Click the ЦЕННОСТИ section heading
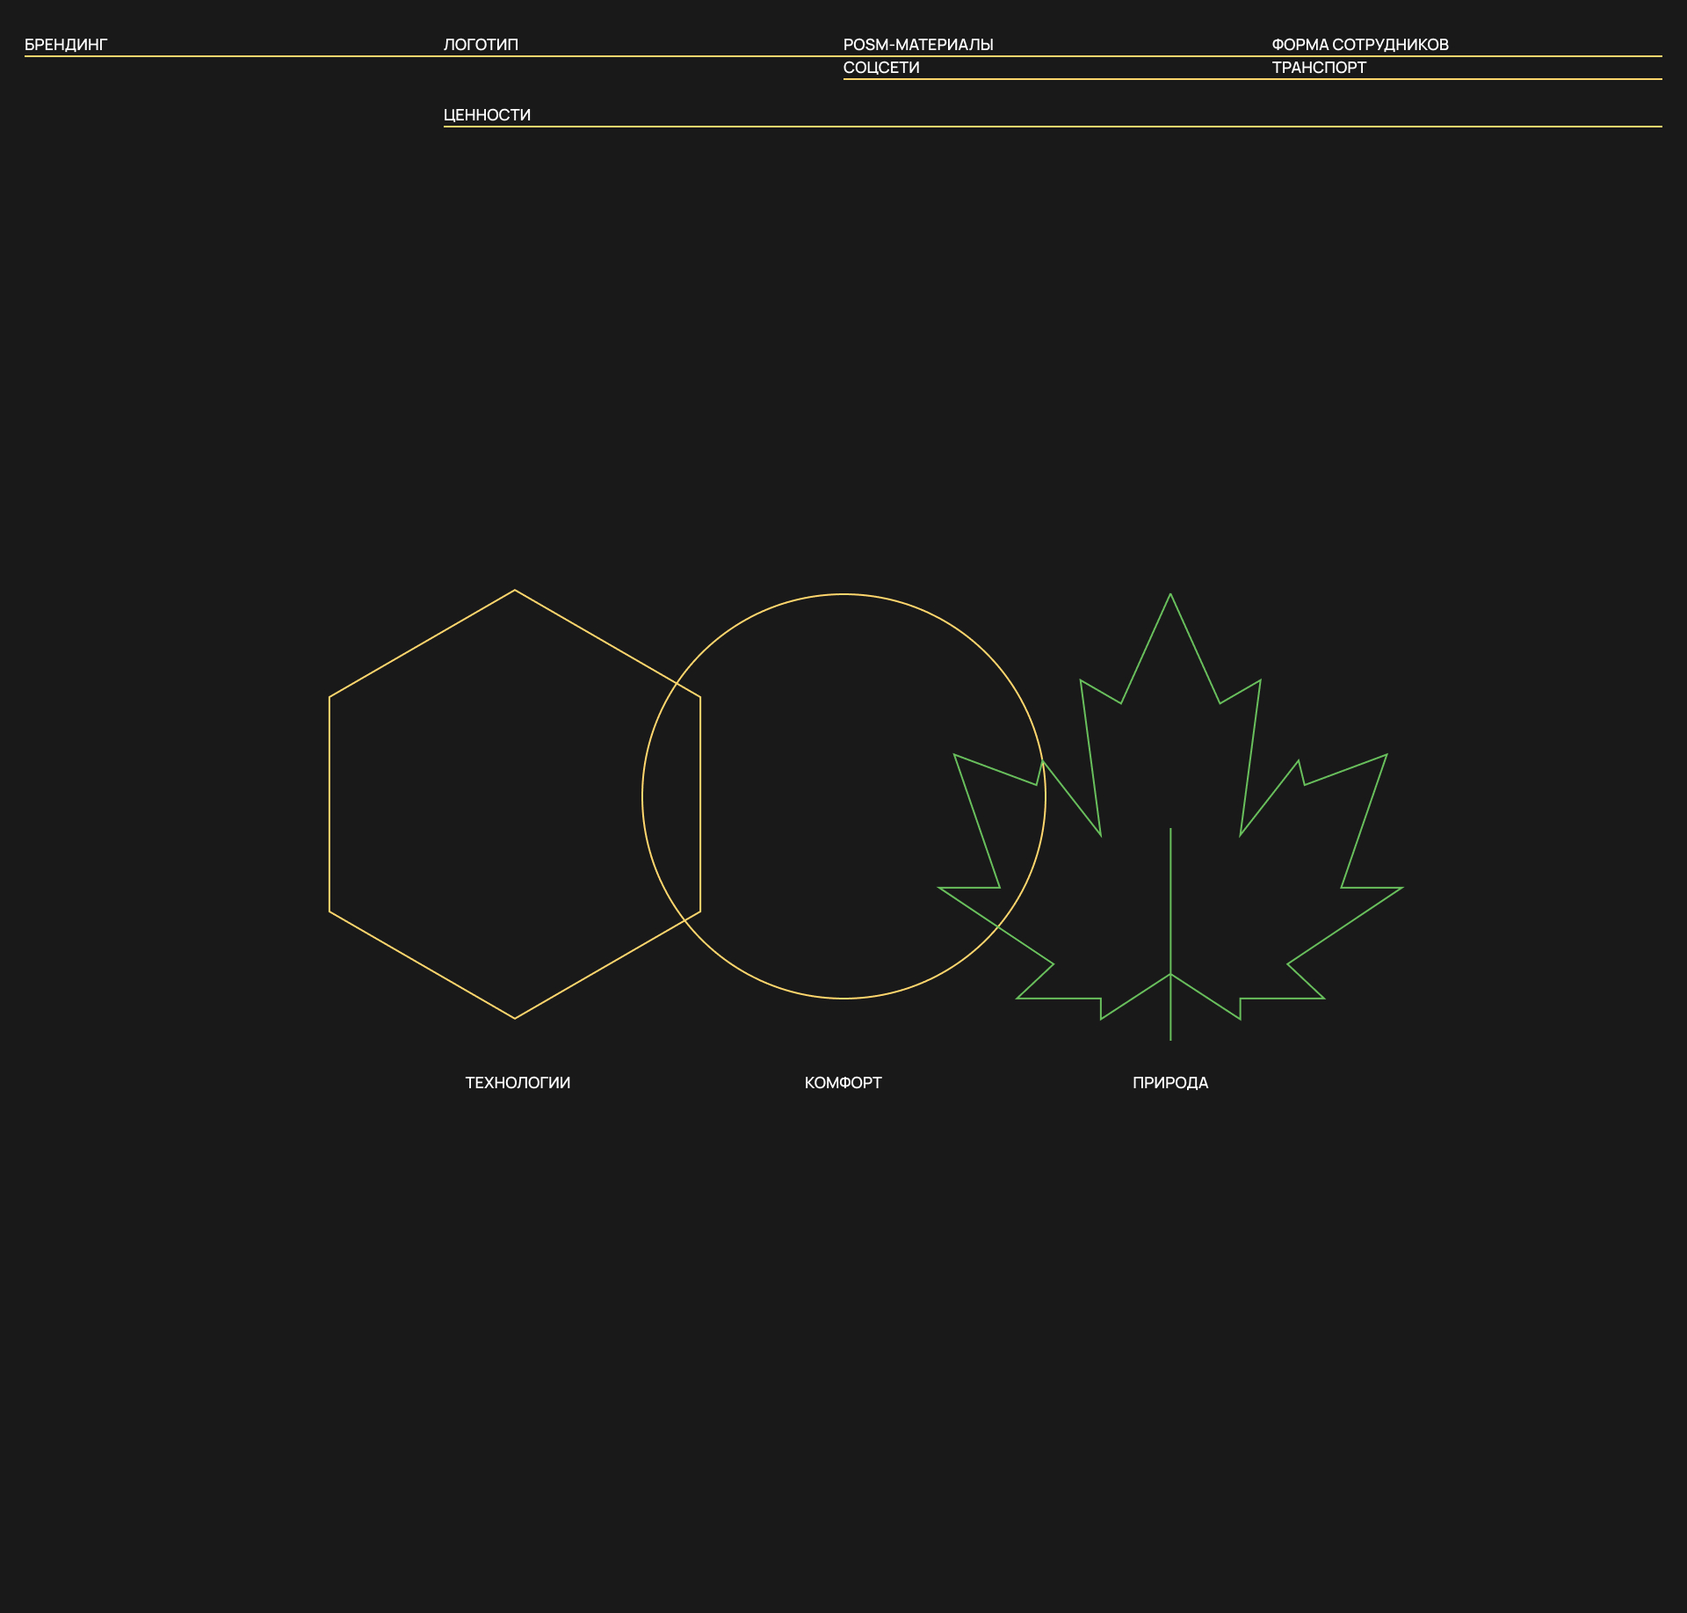The width and height of the screenshot is (1687, 1613). tap(487, 115)
